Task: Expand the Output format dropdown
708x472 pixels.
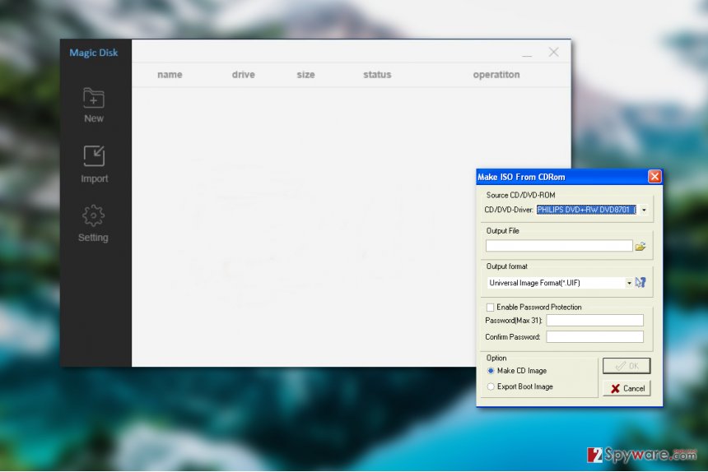Action: (x=629, y=283)
